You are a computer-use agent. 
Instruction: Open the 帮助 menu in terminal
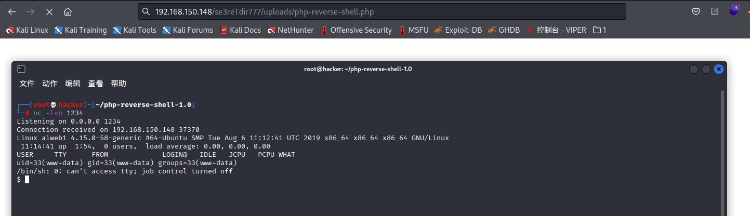(119, 83)
